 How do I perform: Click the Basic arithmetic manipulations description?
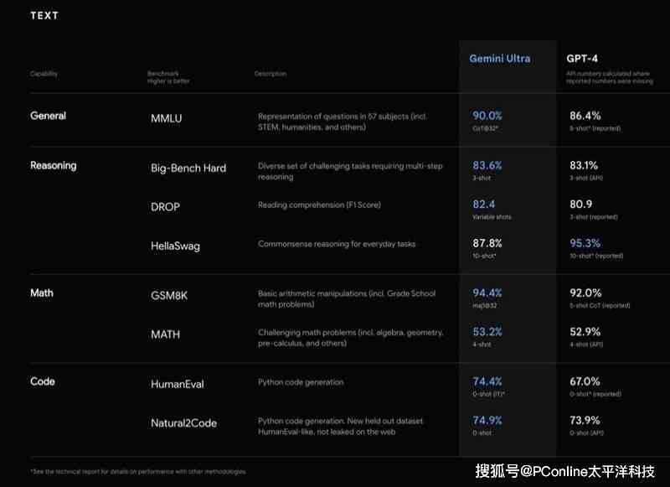[347, 299]
